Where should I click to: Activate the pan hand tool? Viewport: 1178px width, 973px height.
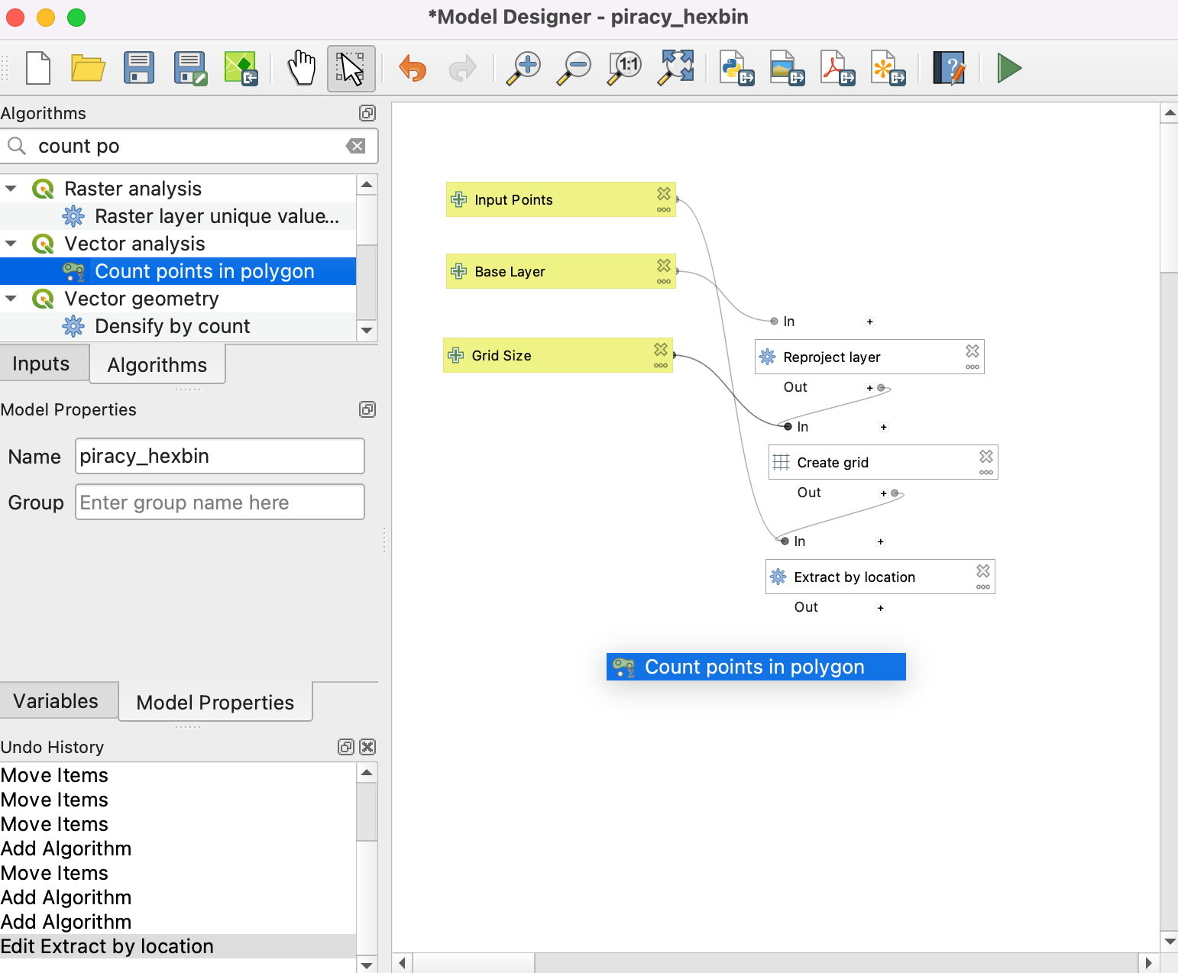click(x=301, y=68)
